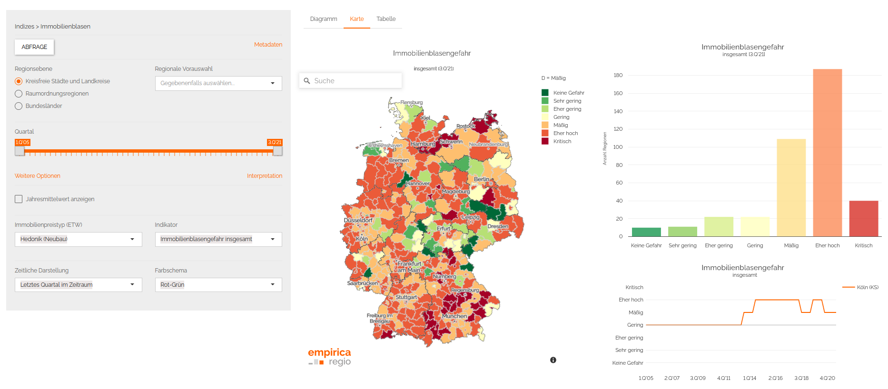The image size is (888, 389).
Task: Click the Mäßig orange legend square
Action: coord(545,125)
